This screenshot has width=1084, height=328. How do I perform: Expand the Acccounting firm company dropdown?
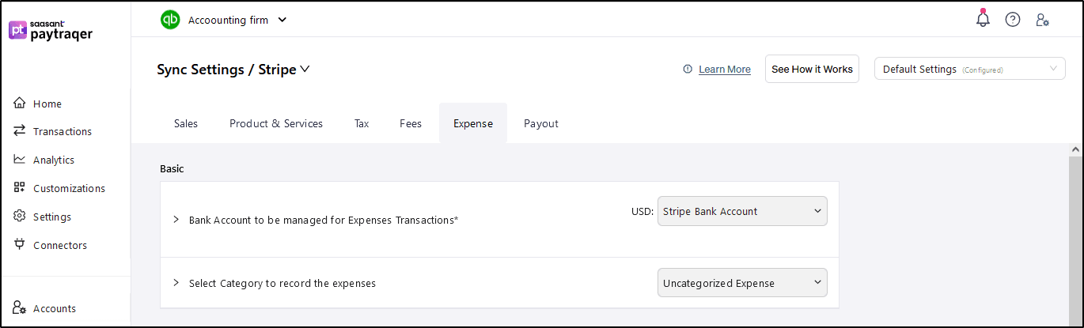tap(282, 20)
